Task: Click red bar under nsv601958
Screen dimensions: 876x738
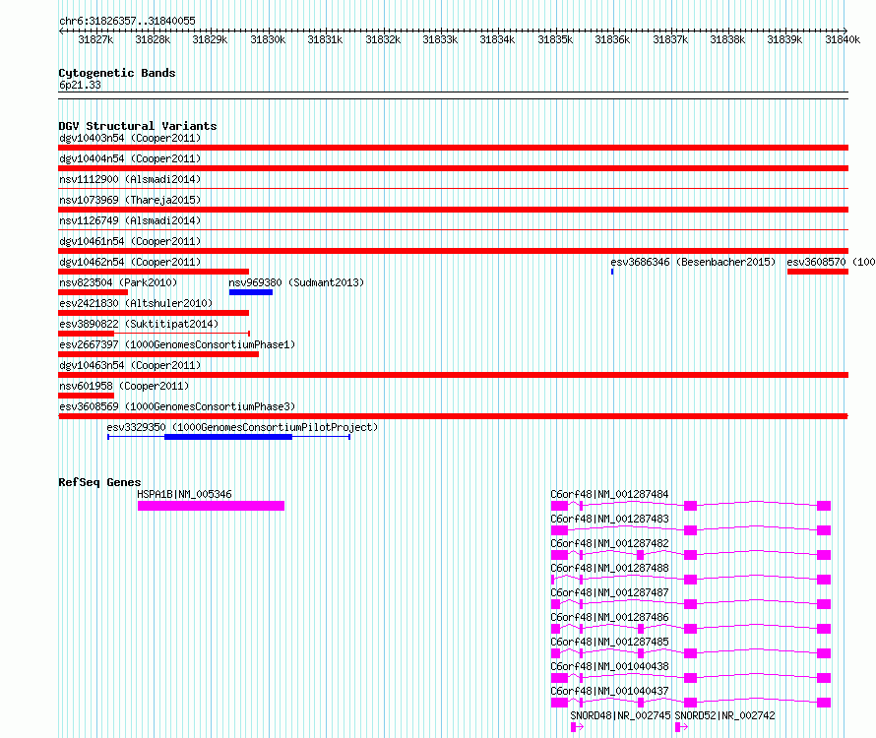Action: [x=86, y=396]
